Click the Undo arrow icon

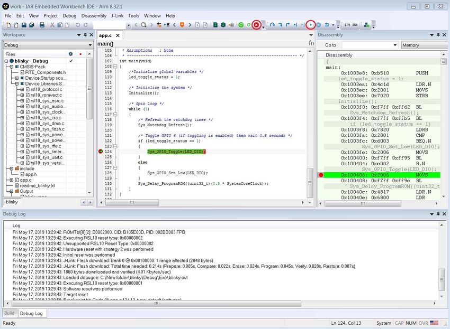pos(78,25)
